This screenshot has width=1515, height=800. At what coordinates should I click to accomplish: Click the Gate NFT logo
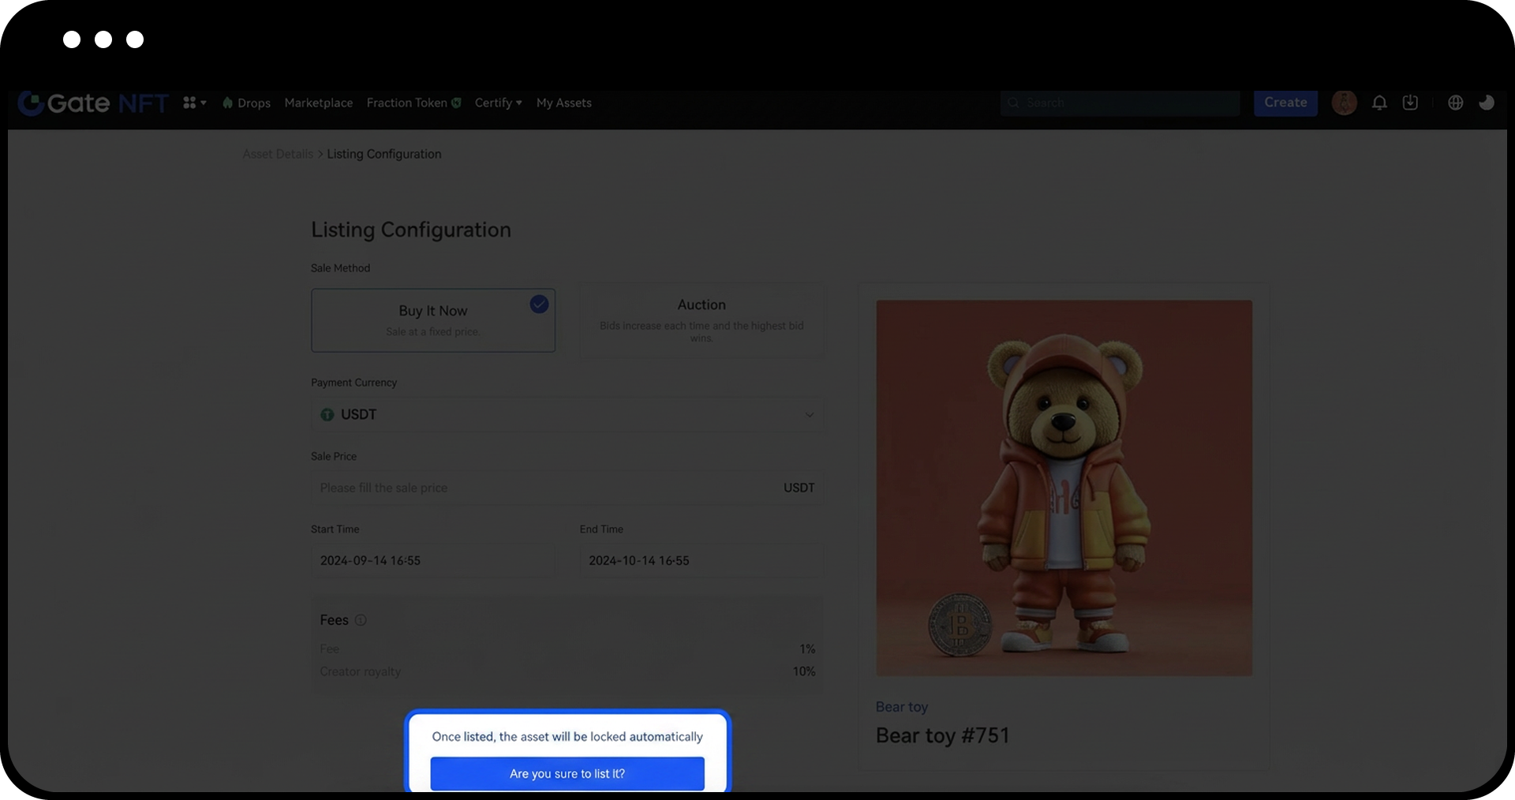click(93, 103)
